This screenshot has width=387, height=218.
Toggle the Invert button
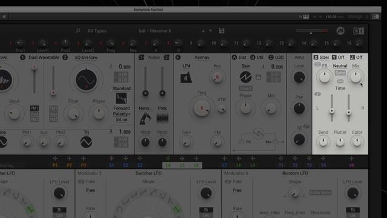(x=246, y=88)
